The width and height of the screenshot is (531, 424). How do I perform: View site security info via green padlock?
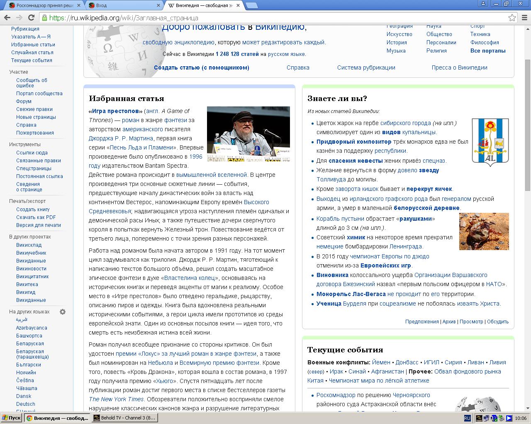(44, 18)
